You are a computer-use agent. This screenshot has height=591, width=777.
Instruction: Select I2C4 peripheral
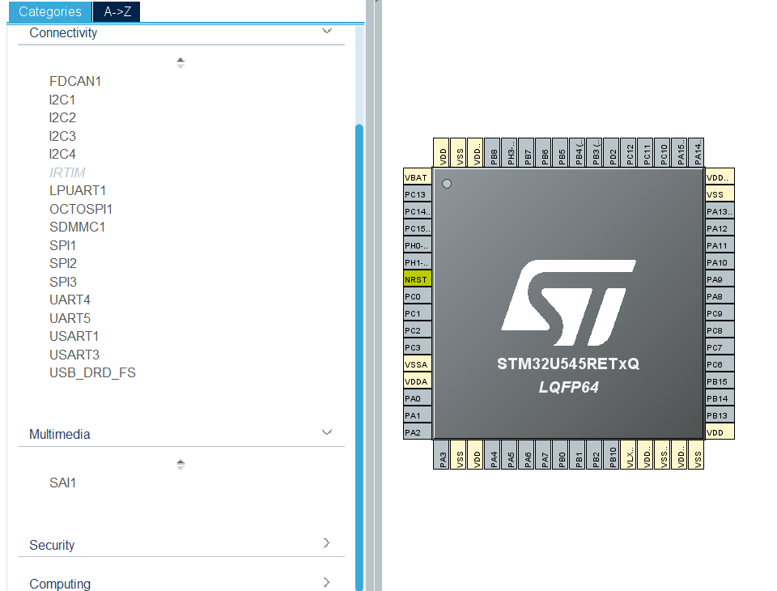[62, 154]
